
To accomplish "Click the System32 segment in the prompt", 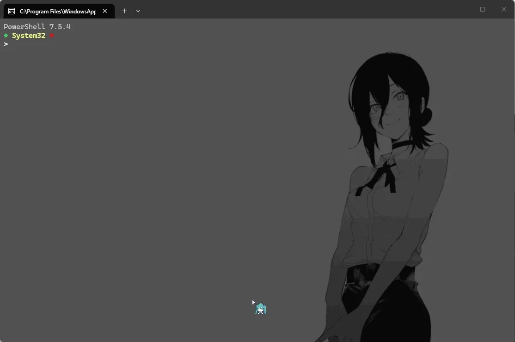I will click(29, 35).
